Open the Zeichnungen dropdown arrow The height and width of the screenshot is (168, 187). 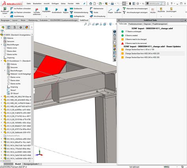[x=171, y=17]
